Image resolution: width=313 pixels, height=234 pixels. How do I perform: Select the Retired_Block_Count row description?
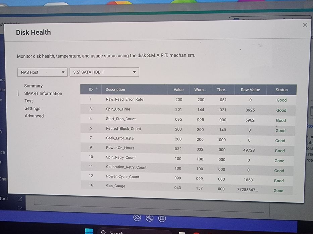tap(123, 129)
